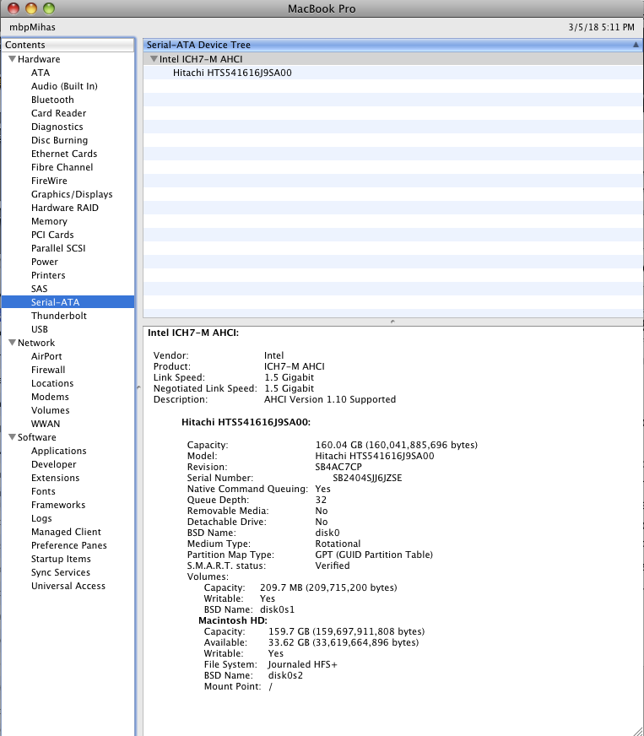The height and width of the screenshot is (736, 644).
Task: Open Logs under Software
Action: 41,519
